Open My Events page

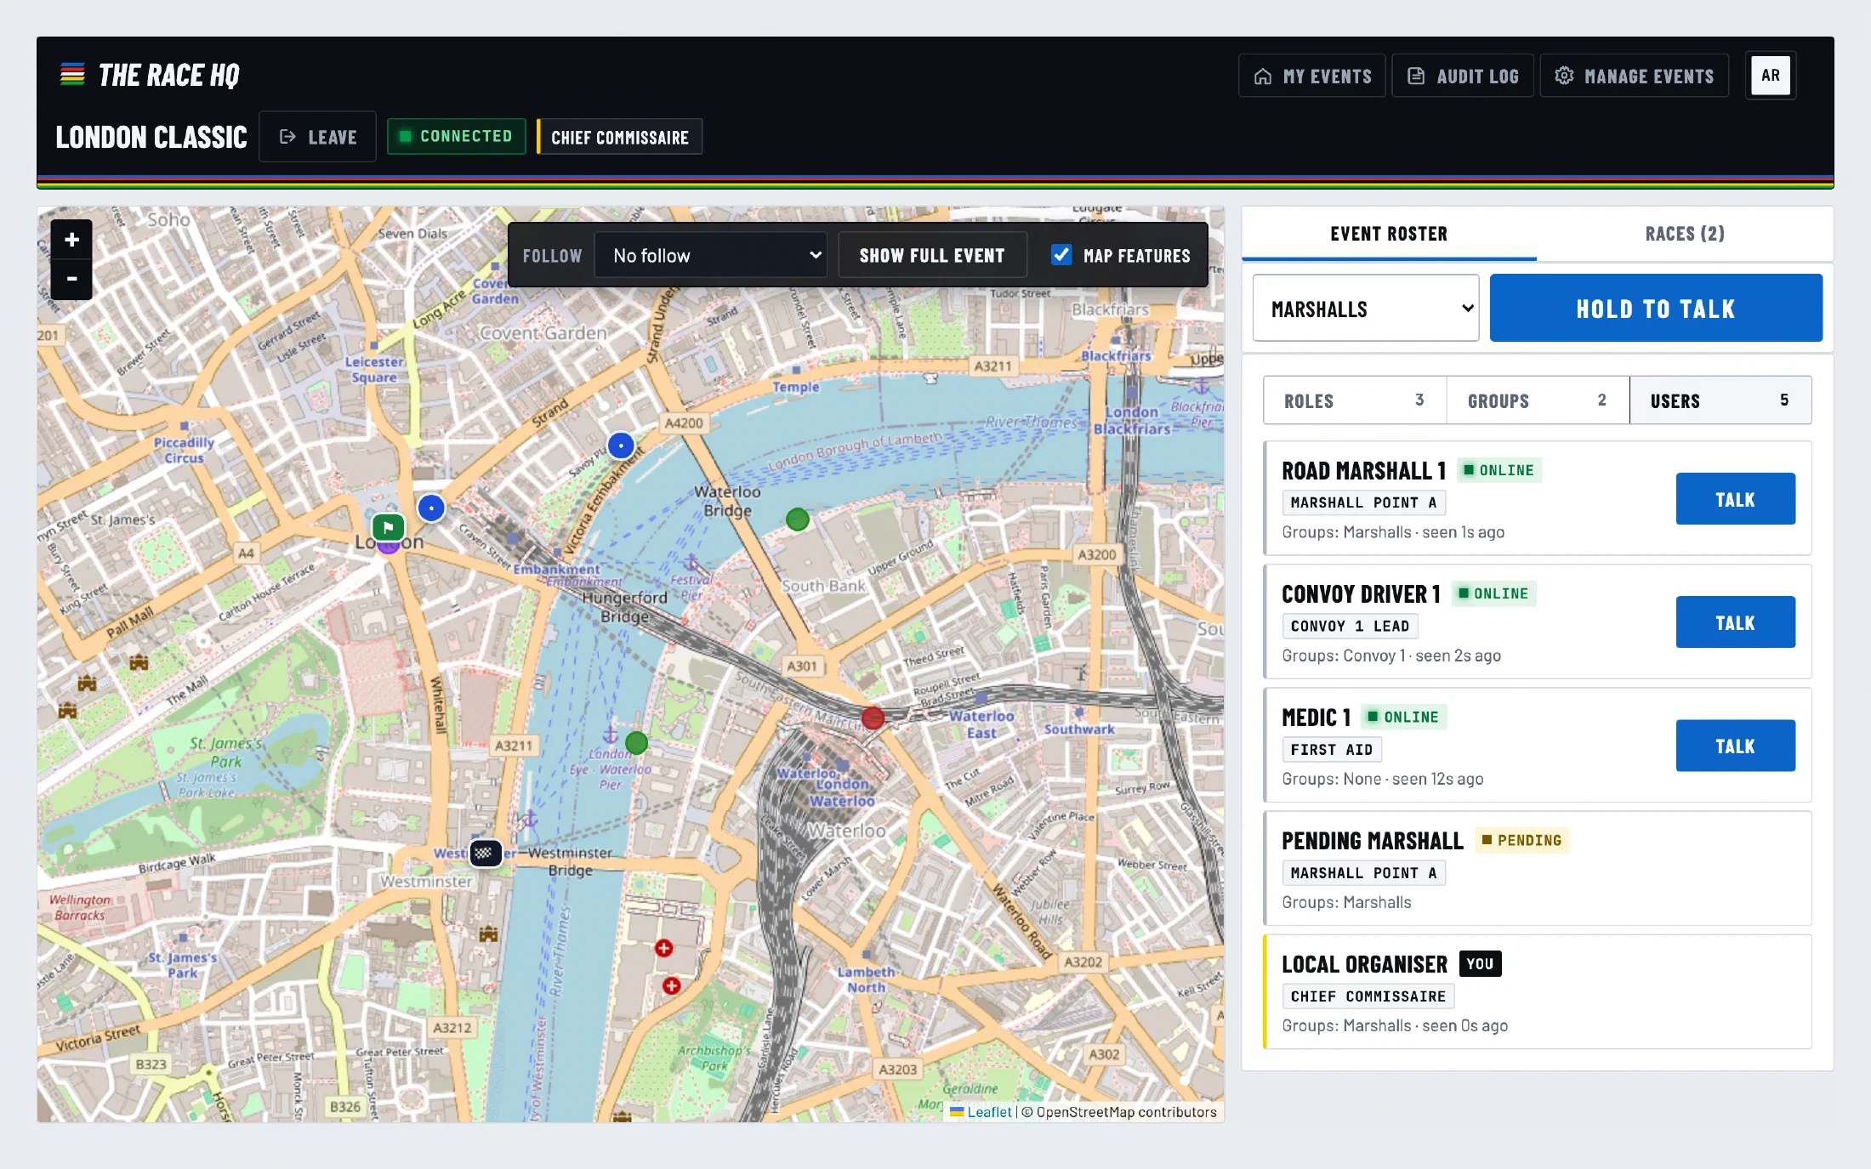click(1312, 76)
